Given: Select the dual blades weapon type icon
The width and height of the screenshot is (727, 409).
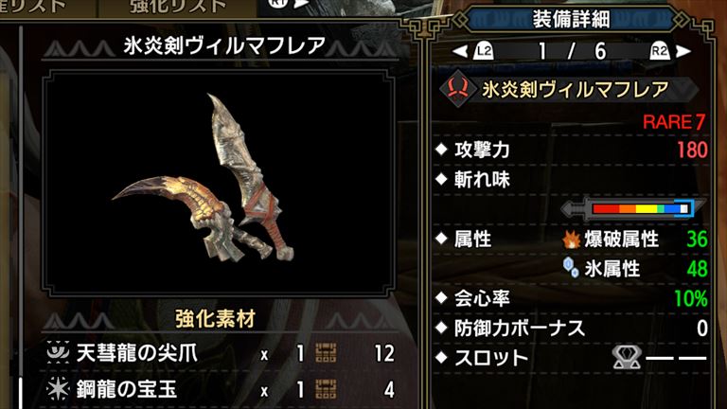Looking at the screenshot, I should tap(457, 88).
